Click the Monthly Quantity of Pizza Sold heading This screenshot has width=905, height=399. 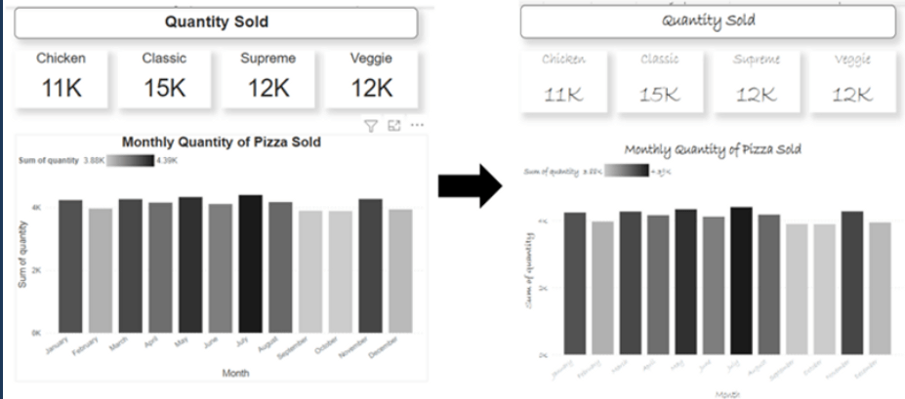pyautogui.click(x=221, y=142)
